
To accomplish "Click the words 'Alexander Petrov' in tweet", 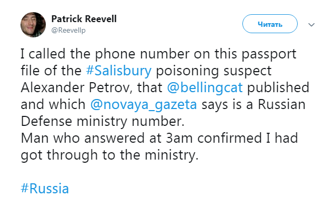I will 75,87.
